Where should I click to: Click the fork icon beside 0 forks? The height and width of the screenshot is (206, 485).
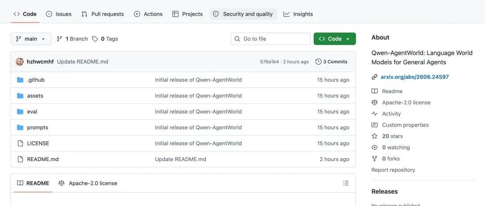click(374, 159)
